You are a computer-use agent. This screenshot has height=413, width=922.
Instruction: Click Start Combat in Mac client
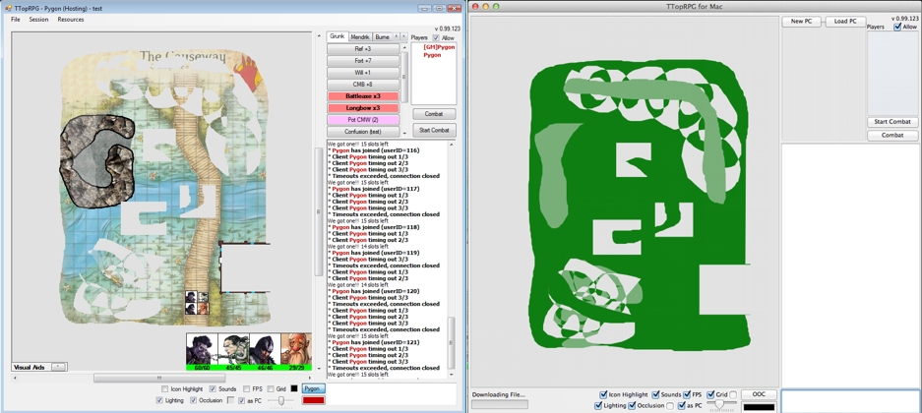(892, 122)
